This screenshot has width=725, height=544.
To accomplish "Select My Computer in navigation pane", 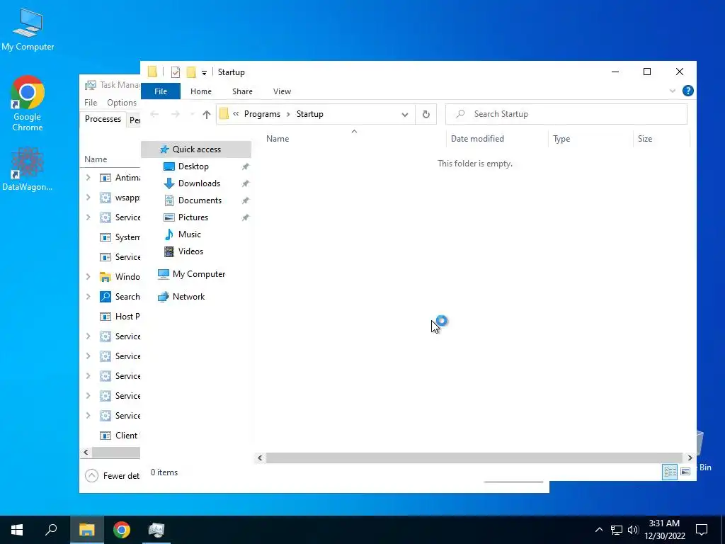I will (x=198, y=274).
